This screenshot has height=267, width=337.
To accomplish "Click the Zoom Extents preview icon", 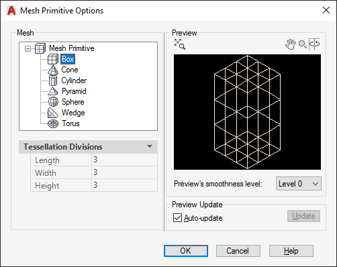I will 180,44.
